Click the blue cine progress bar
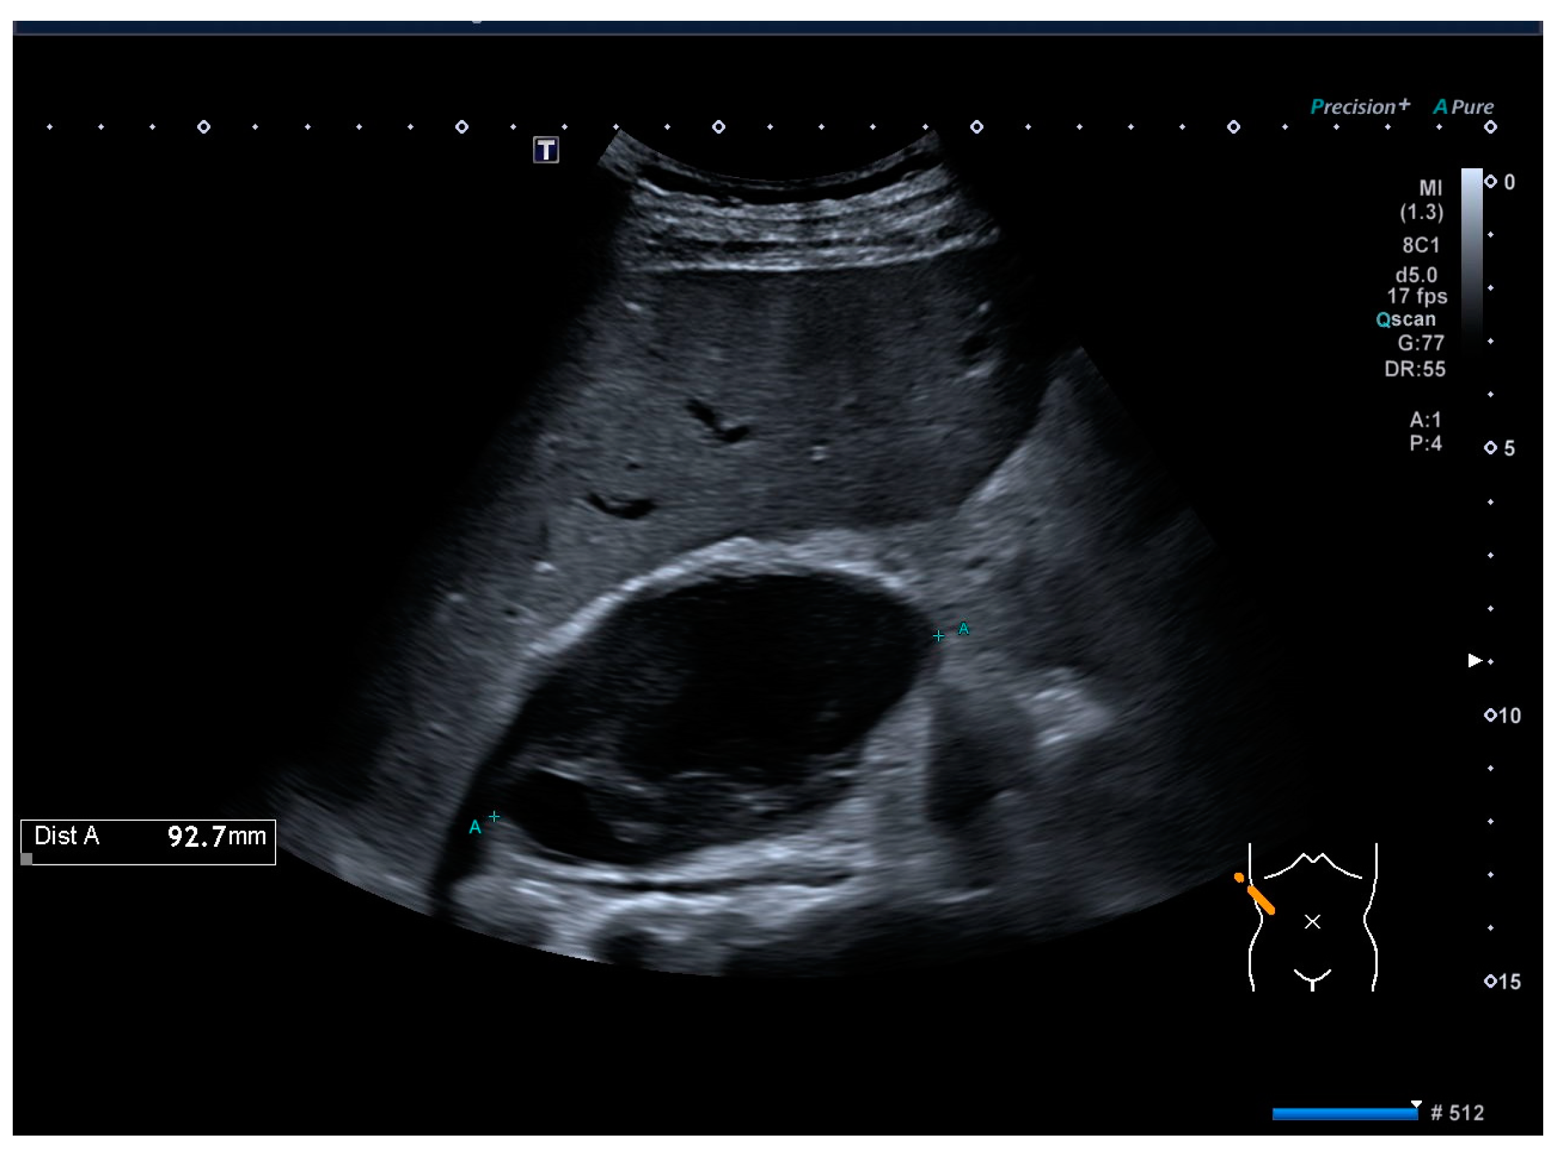The image size is (1564, 1153). coord(1344,1114)
